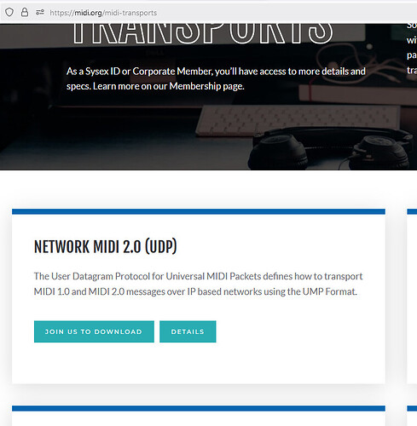Open the Details button for Network MIDI
This screenshot has width=417, height=426.
pos(188,331)
